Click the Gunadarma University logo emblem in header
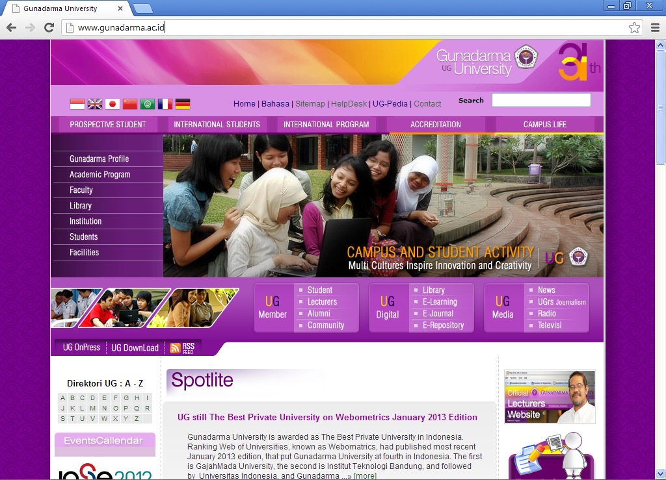 click(x=526, y=57)
